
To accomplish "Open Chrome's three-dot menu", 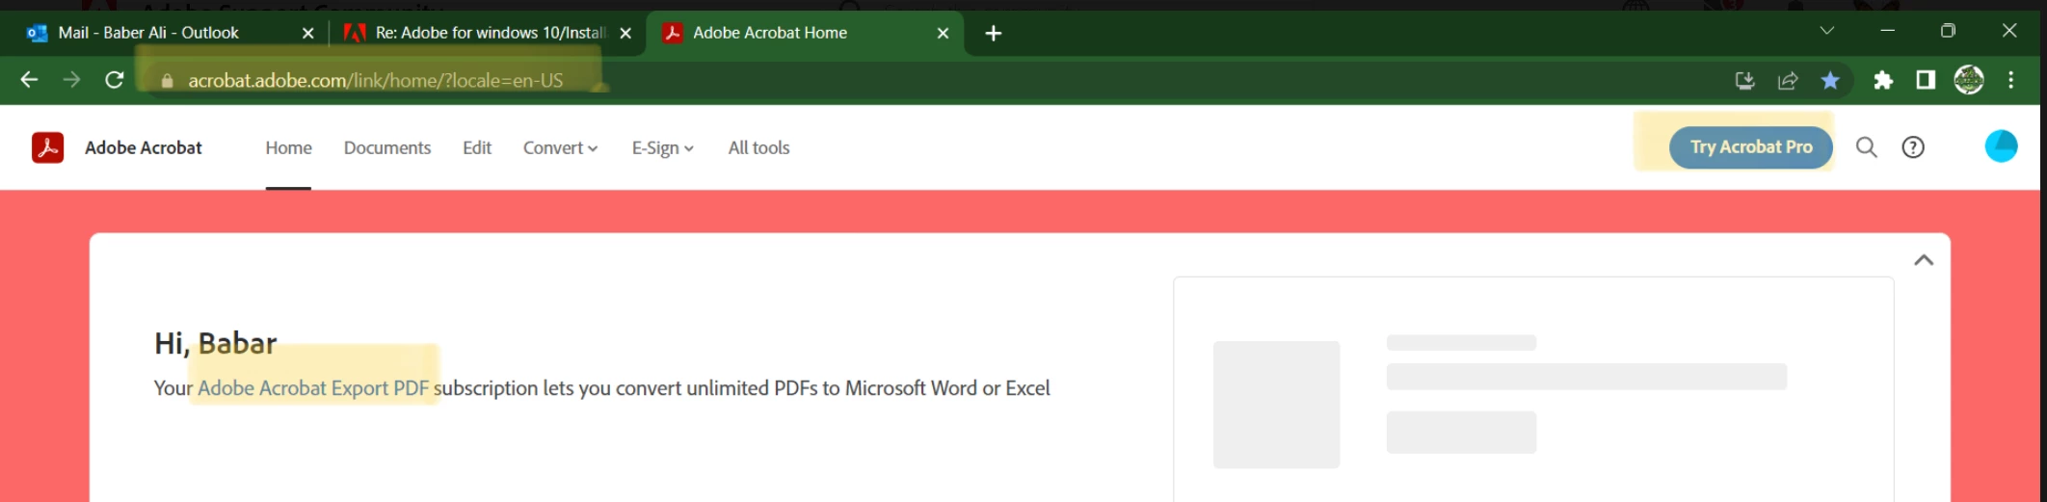I will [x=2011, y=80].
